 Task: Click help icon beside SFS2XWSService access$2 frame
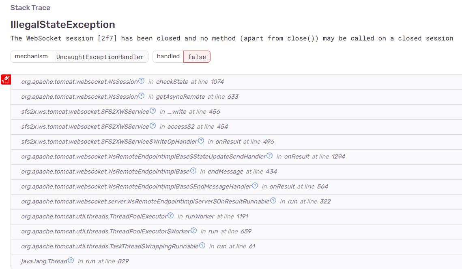pos(153,126)
